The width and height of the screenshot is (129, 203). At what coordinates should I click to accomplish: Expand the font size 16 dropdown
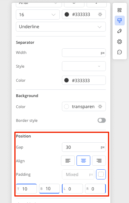click(x=38, y=15)
